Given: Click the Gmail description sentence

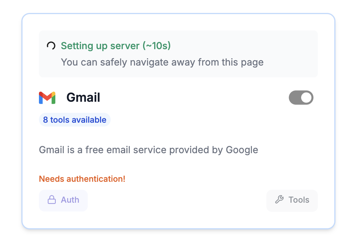Looking at the screenshot, I should coord(148,150).
